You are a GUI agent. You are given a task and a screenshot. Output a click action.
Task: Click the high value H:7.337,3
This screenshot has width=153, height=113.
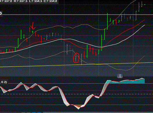click(21, 1)
